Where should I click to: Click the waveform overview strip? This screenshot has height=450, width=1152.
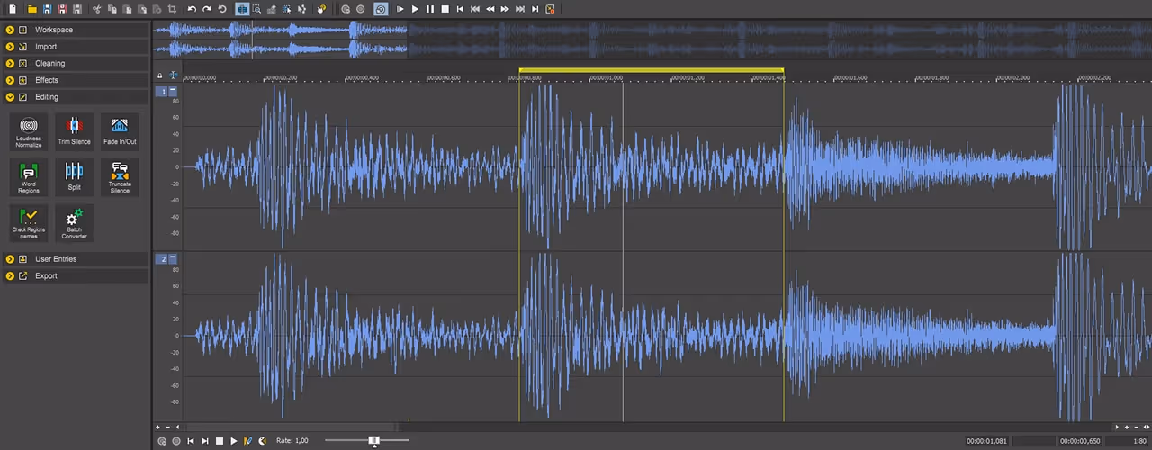click(652, 40)
